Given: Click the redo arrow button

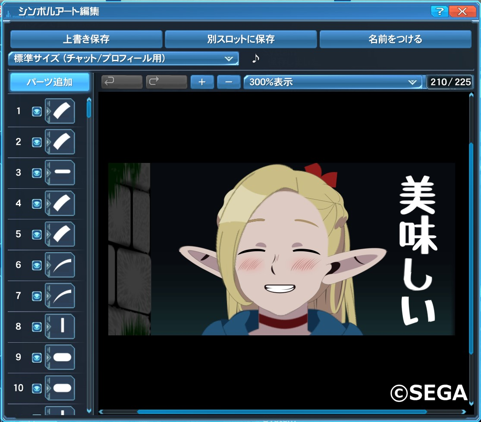Looking at the screenshot, I should [x=167, y=82].
